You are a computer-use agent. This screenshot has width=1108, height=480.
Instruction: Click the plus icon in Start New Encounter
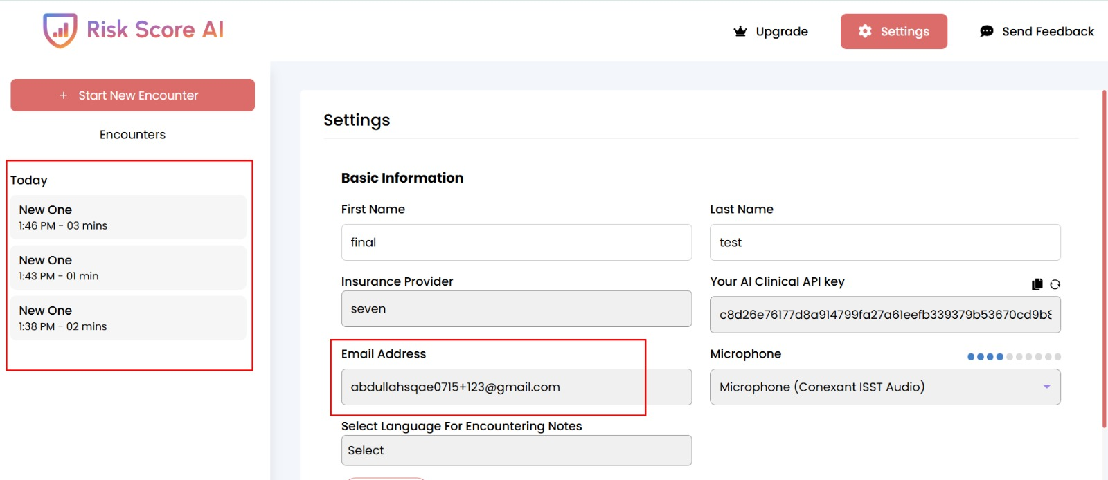tap(64, 95)
